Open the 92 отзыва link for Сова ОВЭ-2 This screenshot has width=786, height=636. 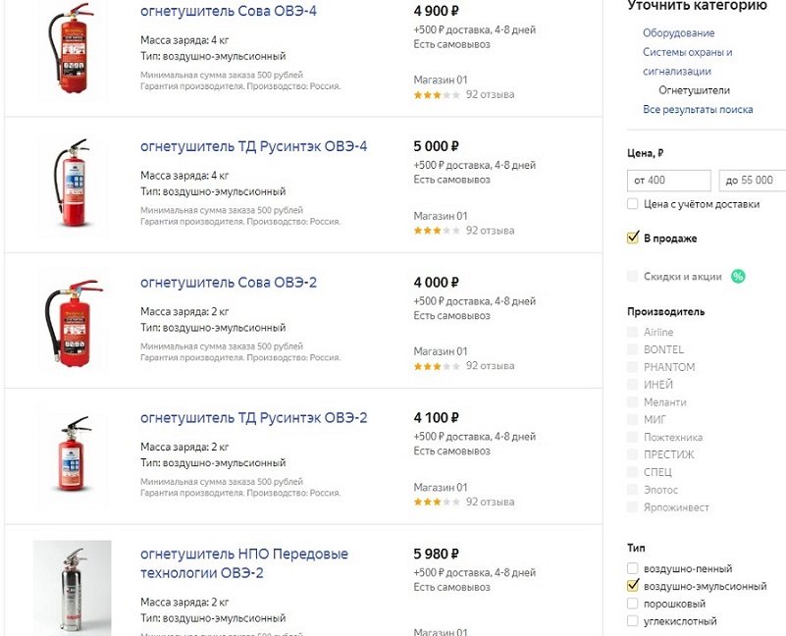point(490,366)
